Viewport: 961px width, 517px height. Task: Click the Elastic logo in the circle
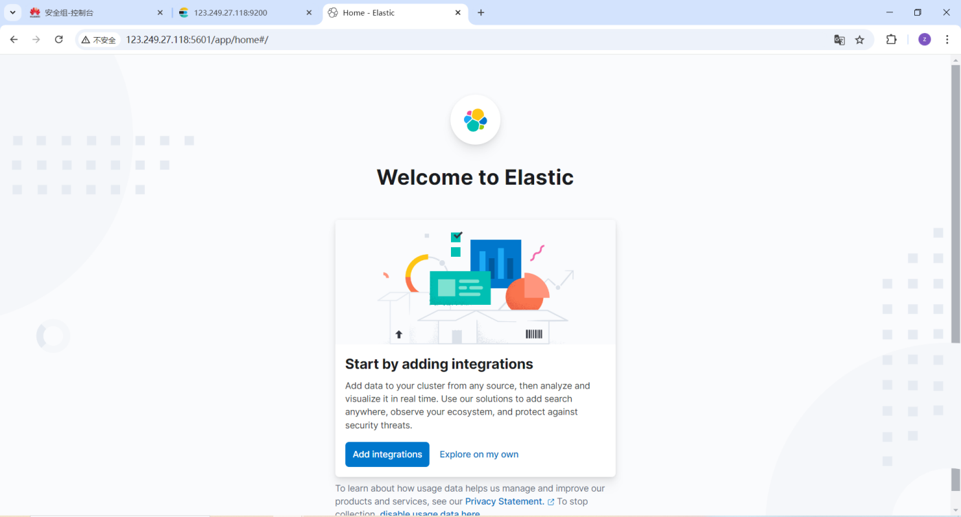[x=475, y=119]
